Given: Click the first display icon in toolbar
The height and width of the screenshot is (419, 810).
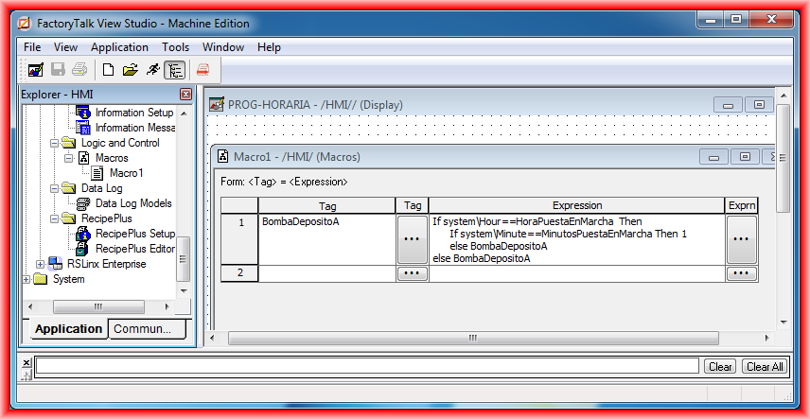Looking at the screenshot, I should point(36,69).
